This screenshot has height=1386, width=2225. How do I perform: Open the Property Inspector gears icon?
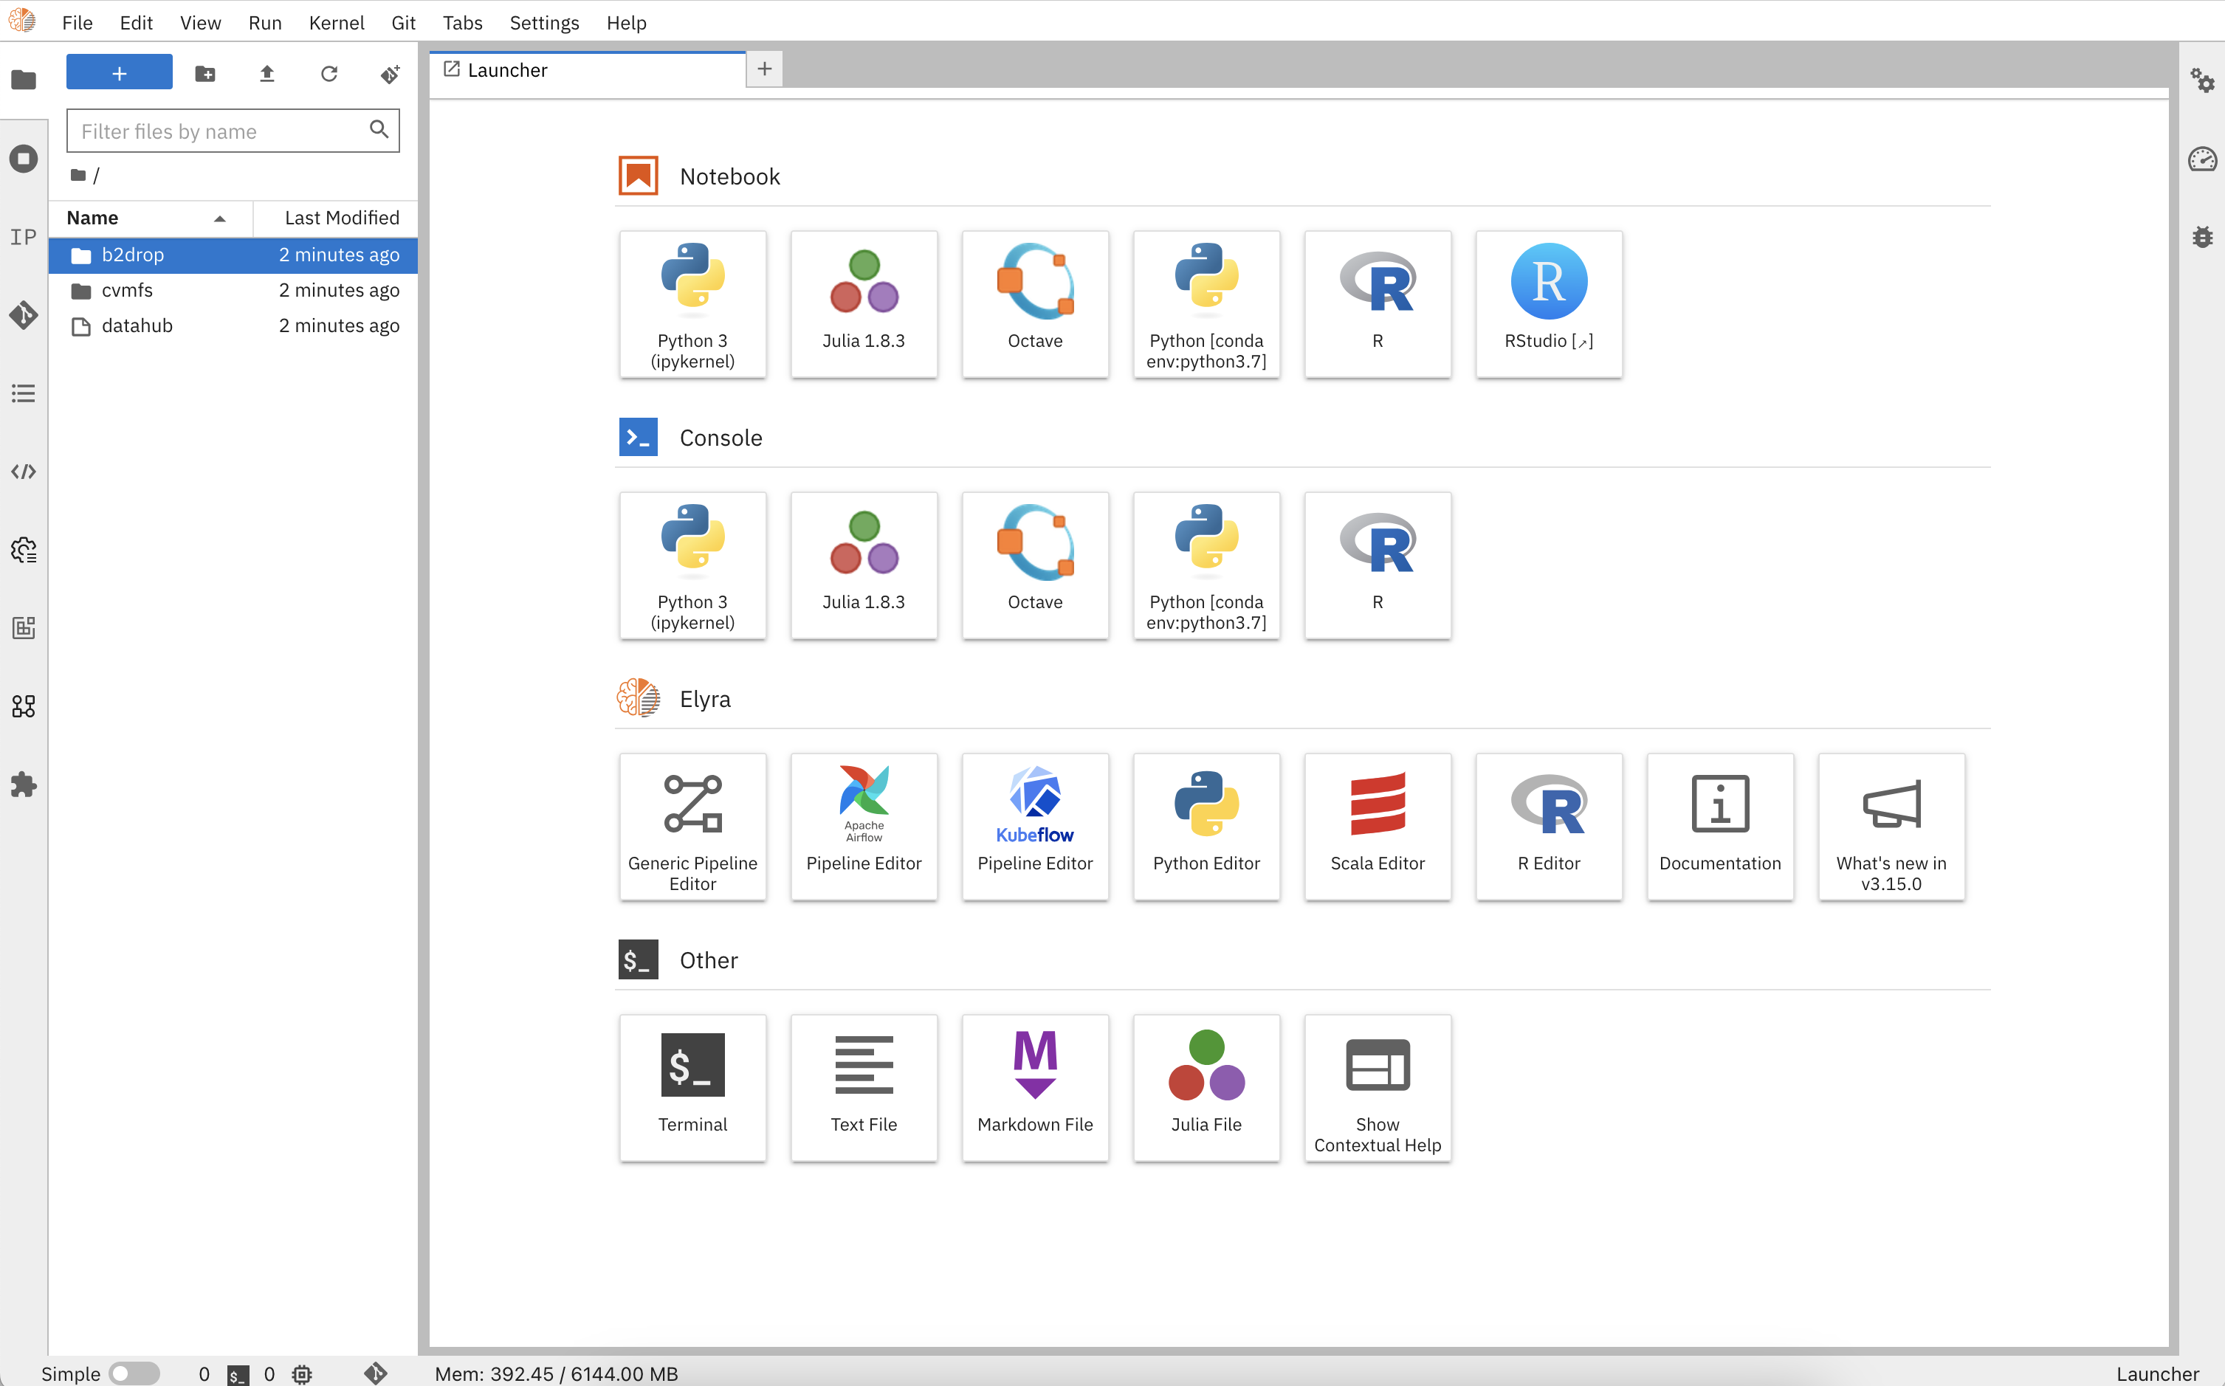(2202, 80)
